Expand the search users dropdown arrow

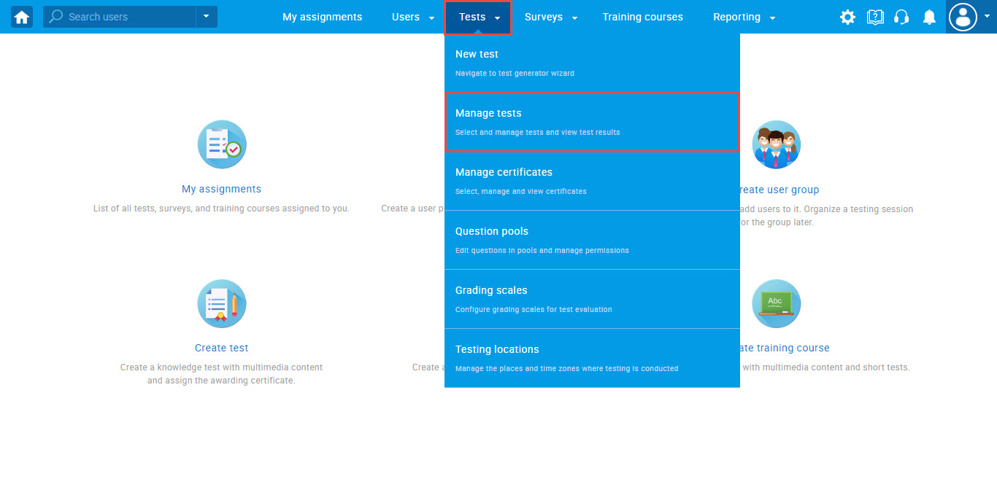click(206, 17)
